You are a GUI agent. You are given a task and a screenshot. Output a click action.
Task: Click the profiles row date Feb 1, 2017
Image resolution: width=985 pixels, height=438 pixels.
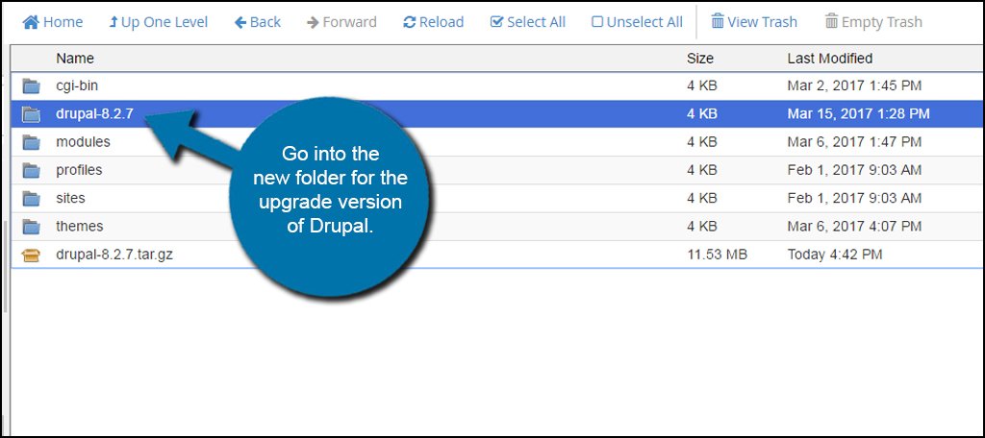click(854, 170)
